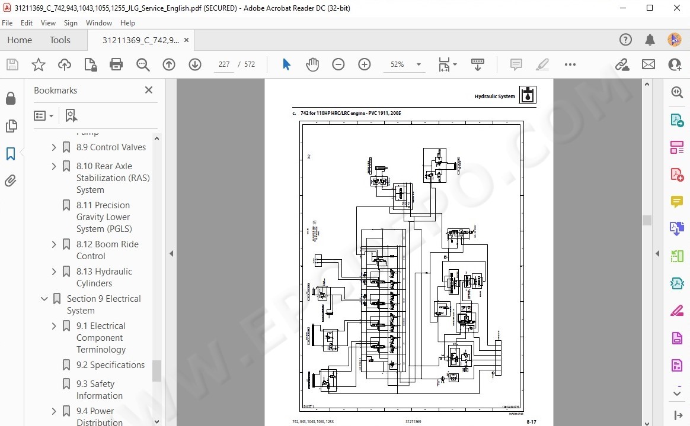Collapse Section 9 Electrical System
The height and width of the screenshot is (426, 690).
click(44, 299)
